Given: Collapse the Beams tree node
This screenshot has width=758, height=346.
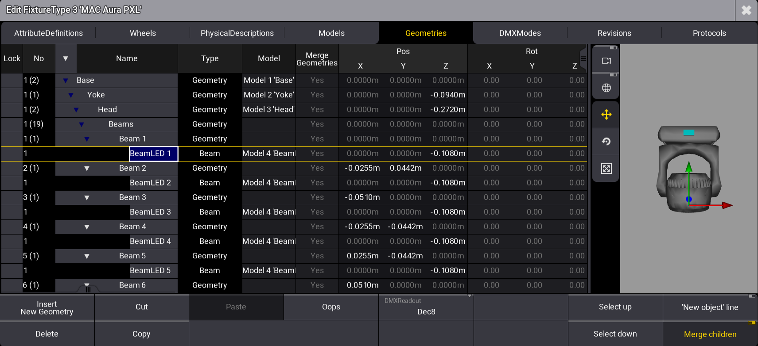Looking at the screenshot, I should (x=82, y=124).
